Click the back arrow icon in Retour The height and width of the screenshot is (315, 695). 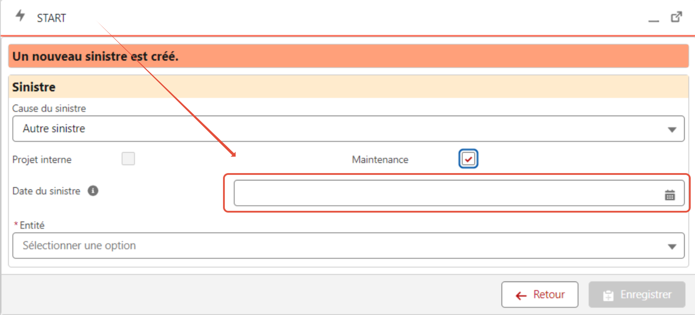(521, 295)
